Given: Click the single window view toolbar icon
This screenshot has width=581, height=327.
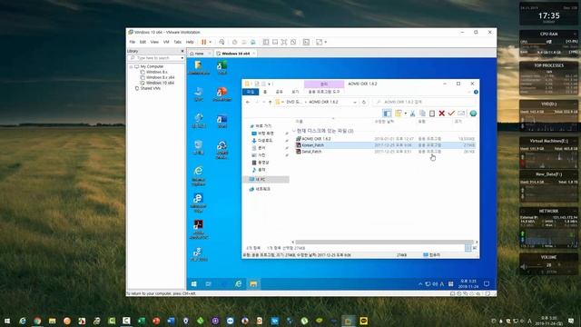Looking at the screenshot, I should click(x=275, y=43).
